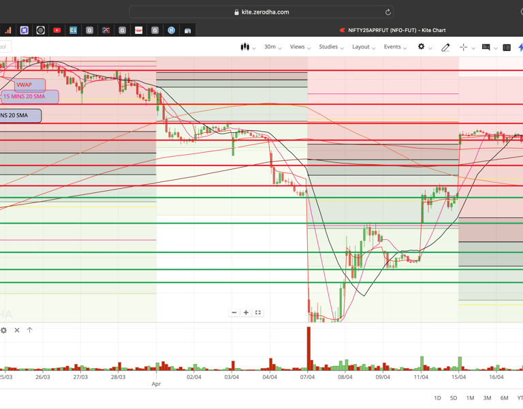Select the 1D range button

[x=437, y=398]
